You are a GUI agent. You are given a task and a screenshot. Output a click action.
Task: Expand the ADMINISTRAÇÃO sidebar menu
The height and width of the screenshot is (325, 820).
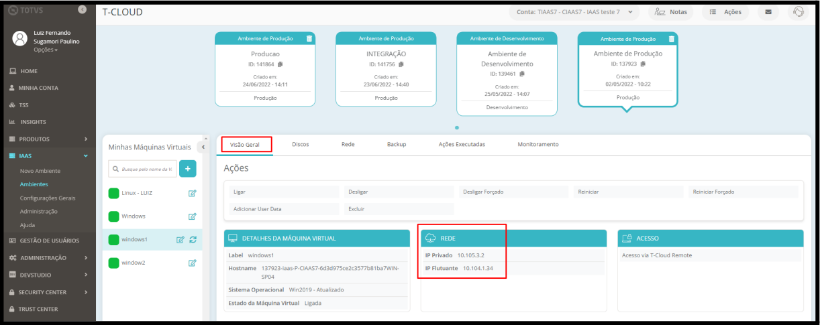click(x=48, y=257)
